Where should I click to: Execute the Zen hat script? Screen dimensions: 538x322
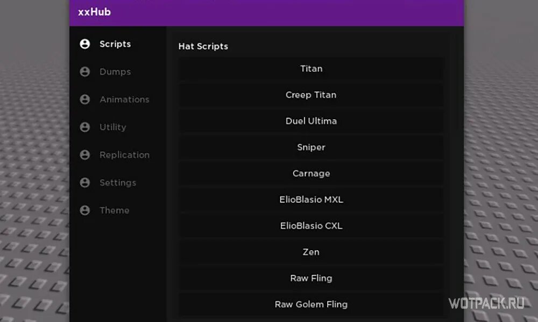[x=311, y=252]
